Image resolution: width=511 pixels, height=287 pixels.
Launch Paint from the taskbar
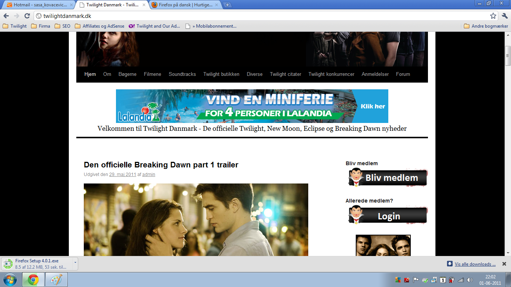click(x=56, y=280)
